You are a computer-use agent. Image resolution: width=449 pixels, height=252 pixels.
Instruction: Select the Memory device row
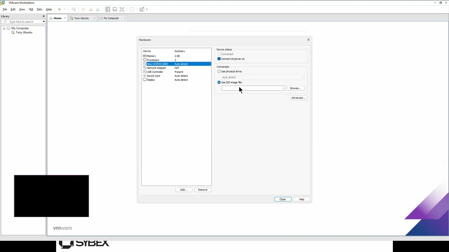[176, 56]
